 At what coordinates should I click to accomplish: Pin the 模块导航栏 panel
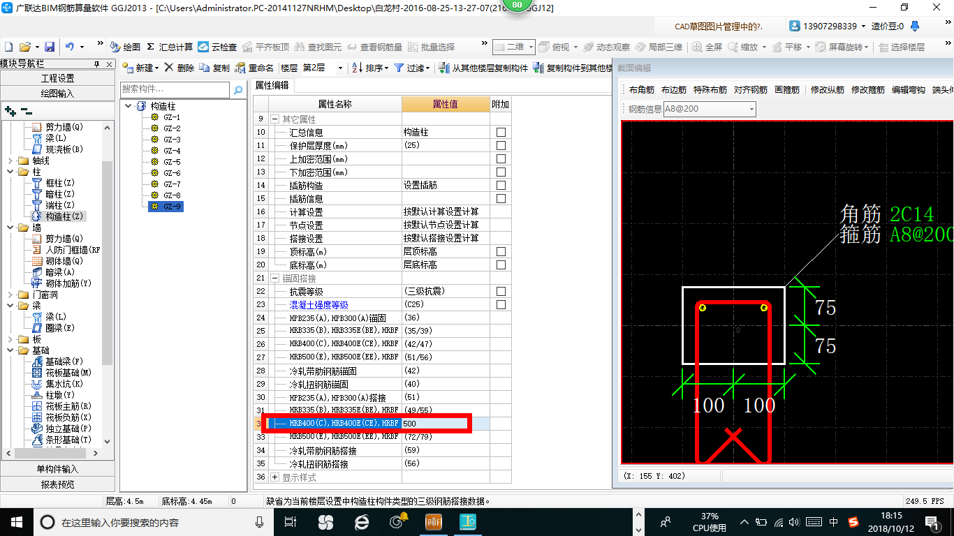pos(96,64)
